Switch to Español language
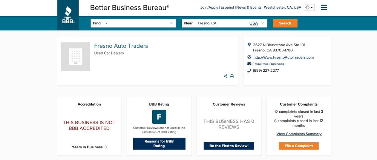The height and width of the screenshot is (160, 377). [227, 8]
